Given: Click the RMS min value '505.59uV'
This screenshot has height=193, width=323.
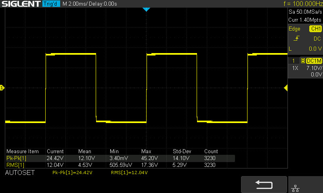Looking at the screenshot, I should [x=121, y=165].
